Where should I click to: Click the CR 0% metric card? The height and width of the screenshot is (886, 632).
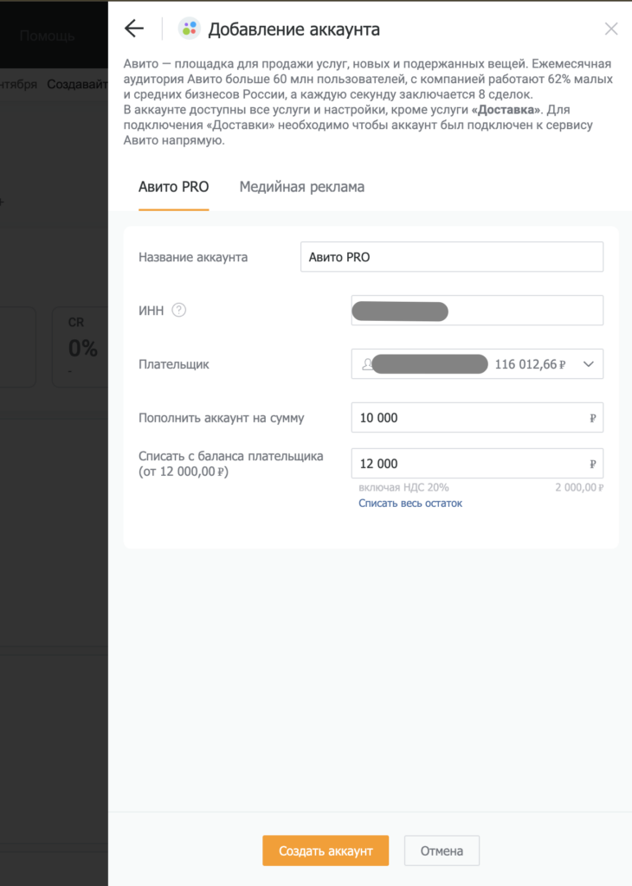tap(81, 347)
